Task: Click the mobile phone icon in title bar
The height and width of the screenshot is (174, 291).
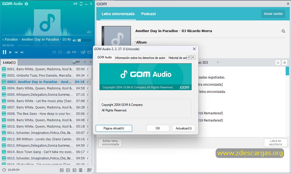Action: pyautogui.click(x=81, y=4)
